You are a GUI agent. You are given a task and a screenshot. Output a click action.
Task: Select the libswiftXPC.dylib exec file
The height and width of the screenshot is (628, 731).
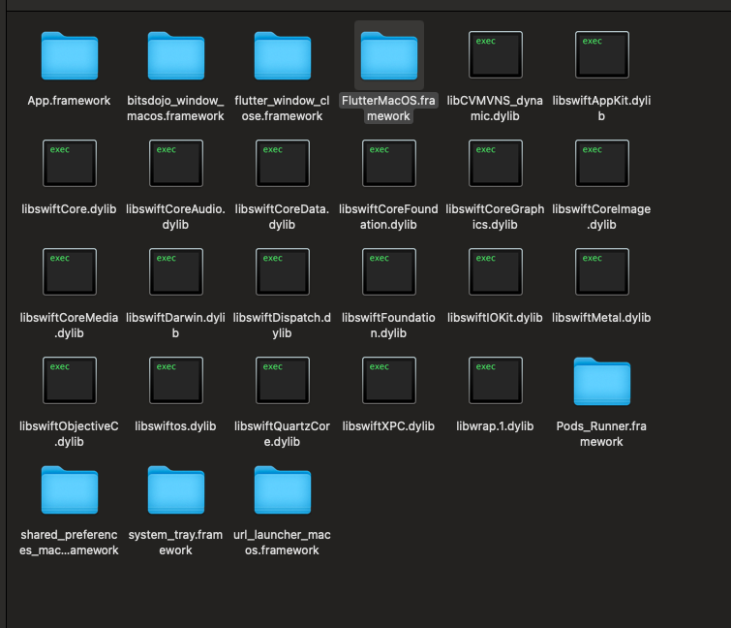click(388, 381)
